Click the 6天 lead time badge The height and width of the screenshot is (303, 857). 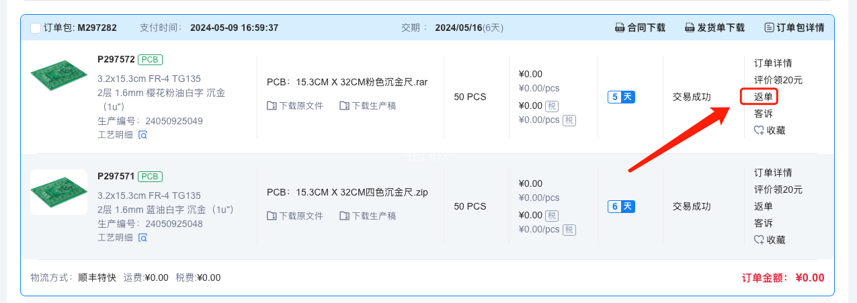621,207
